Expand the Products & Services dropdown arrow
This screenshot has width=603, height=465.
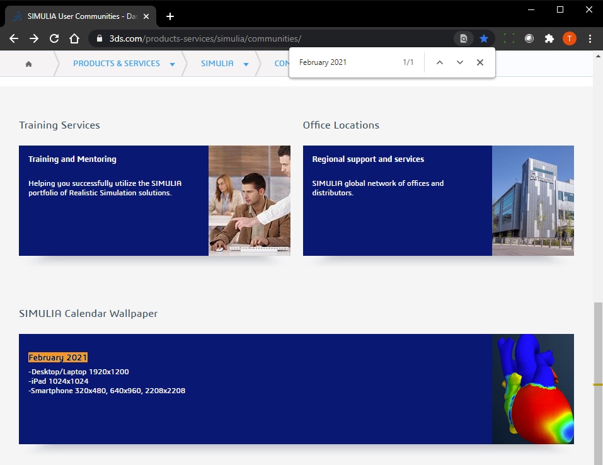coord(172,64)
